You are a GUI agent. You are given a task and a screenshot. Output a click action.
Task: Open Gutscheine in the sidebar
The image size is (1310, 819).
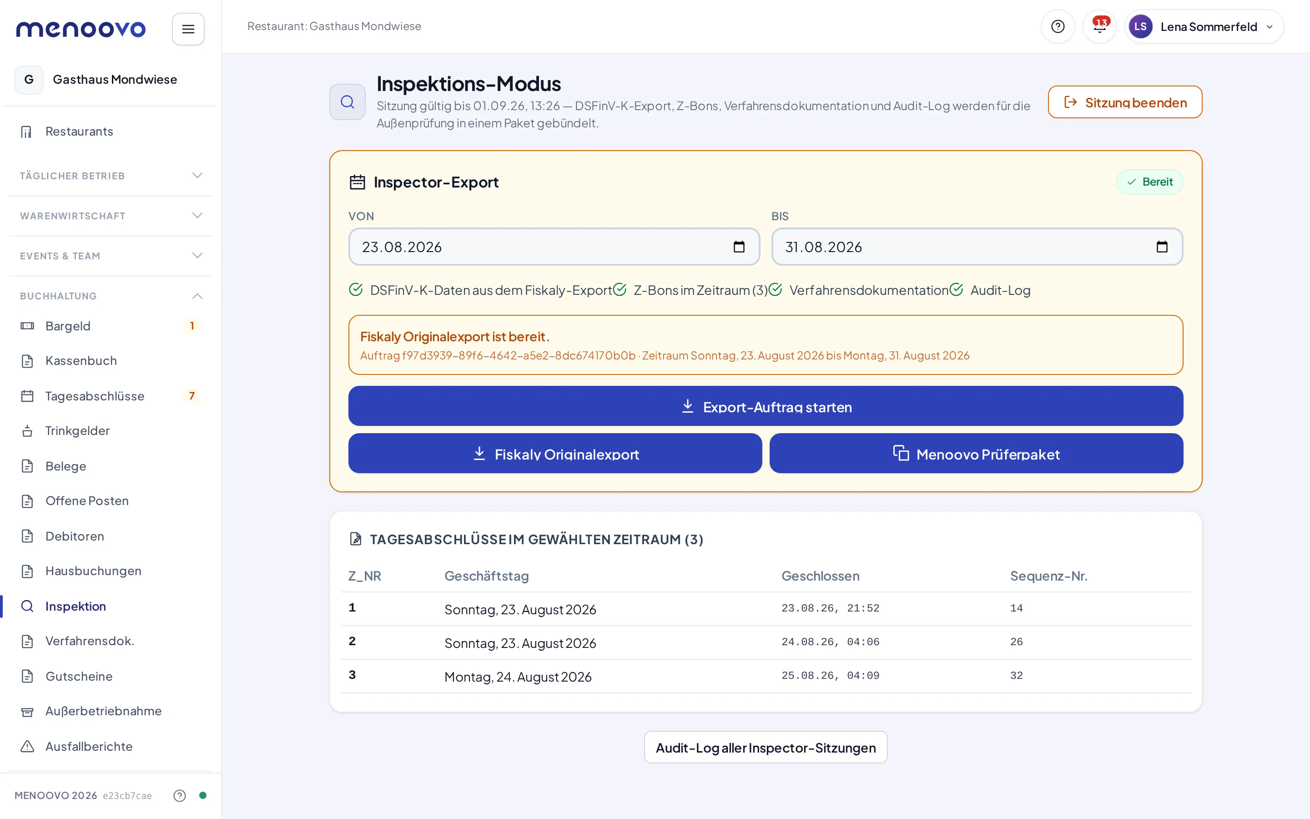tap(111, 677)
